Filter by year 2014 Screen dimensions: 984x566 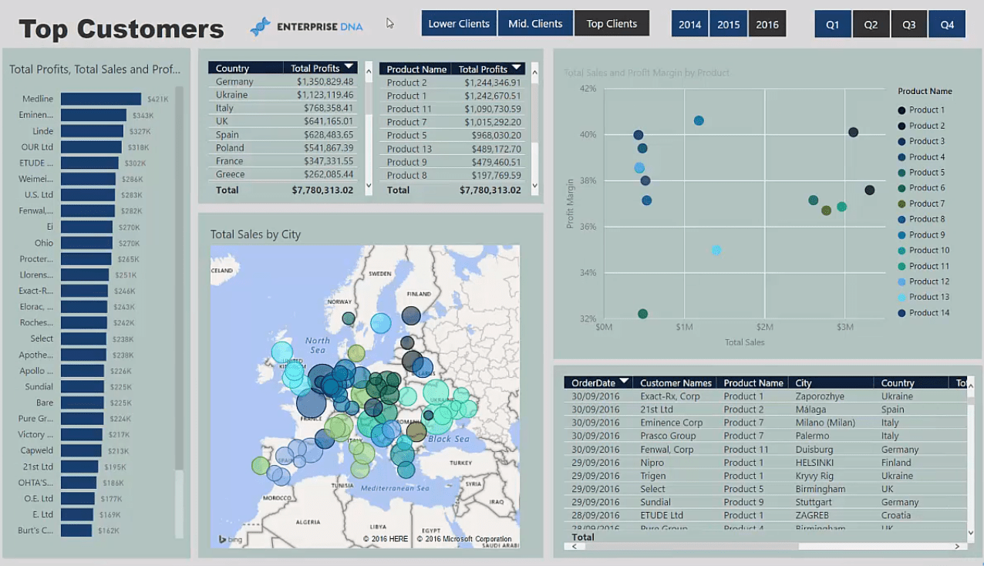689,24
